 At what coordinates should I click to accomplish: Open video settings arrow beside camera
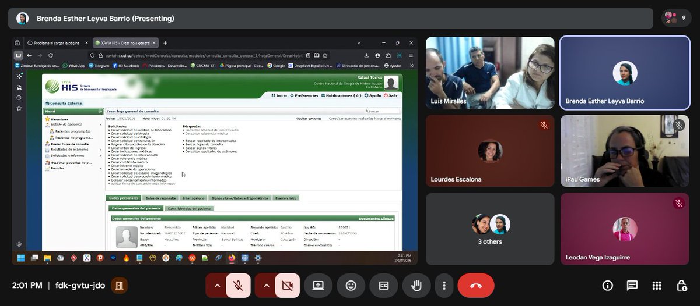point(266,286)
